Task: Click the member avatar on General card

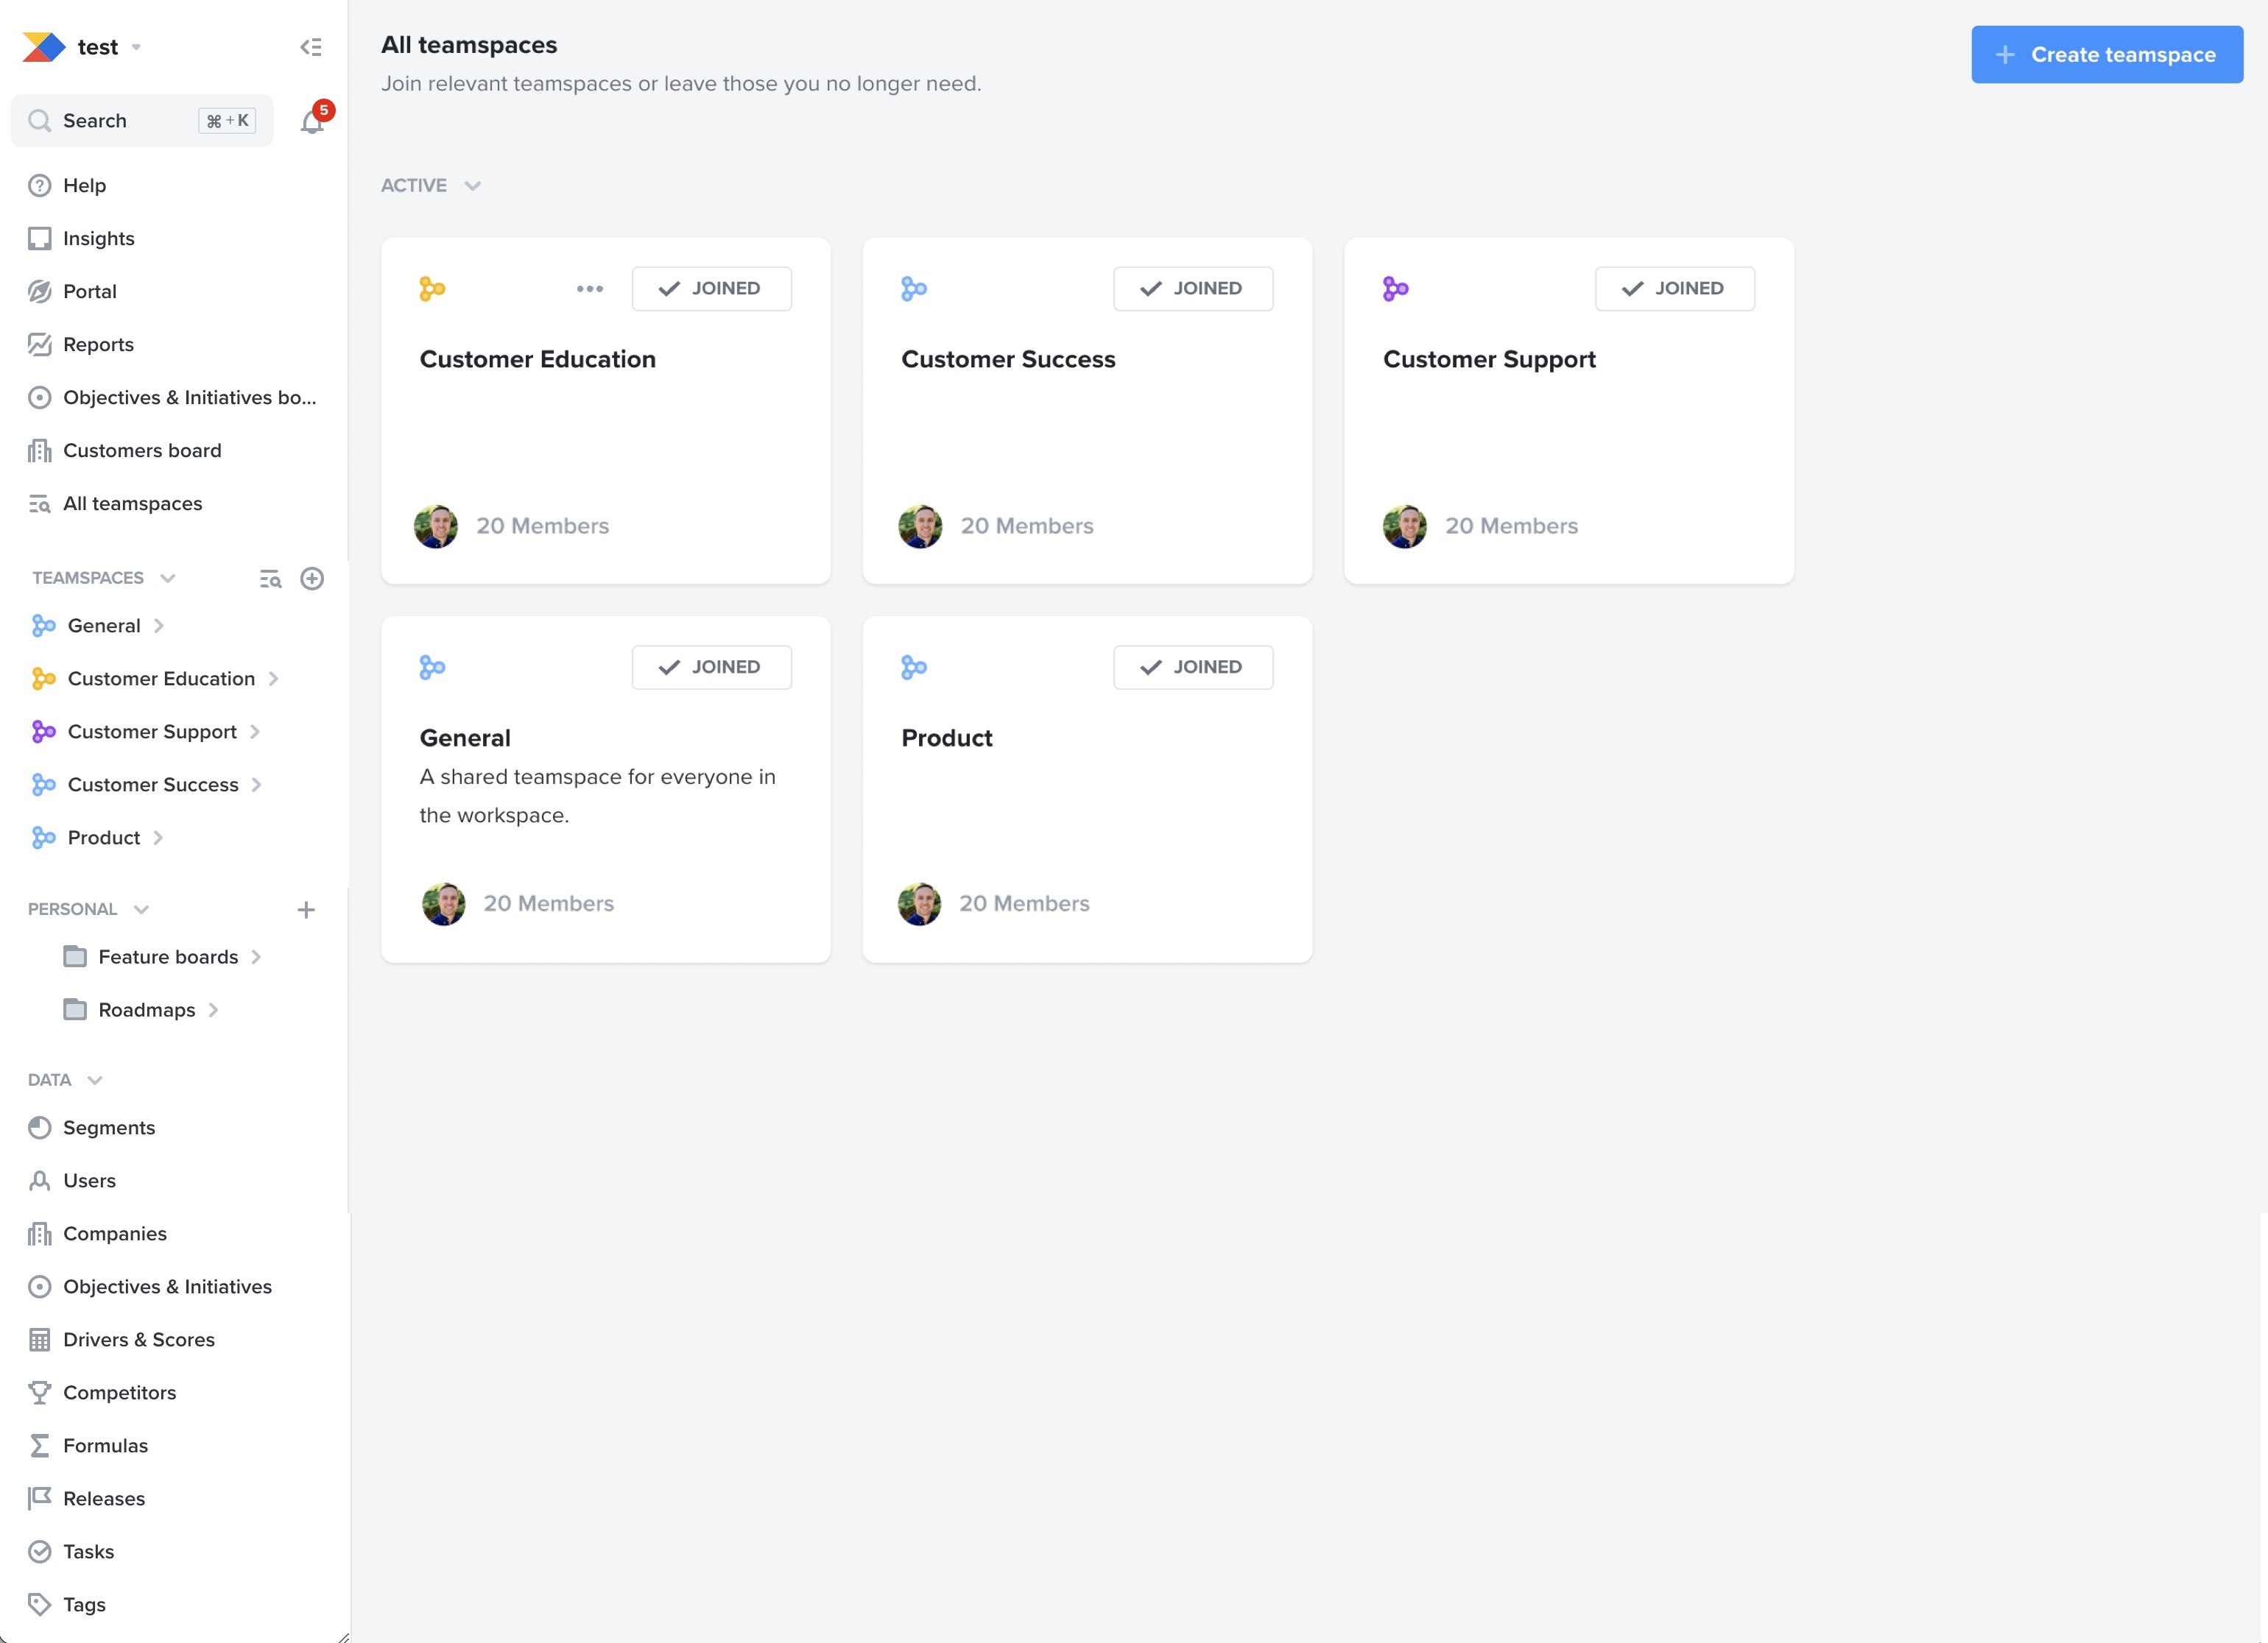Action: point(443,905)
